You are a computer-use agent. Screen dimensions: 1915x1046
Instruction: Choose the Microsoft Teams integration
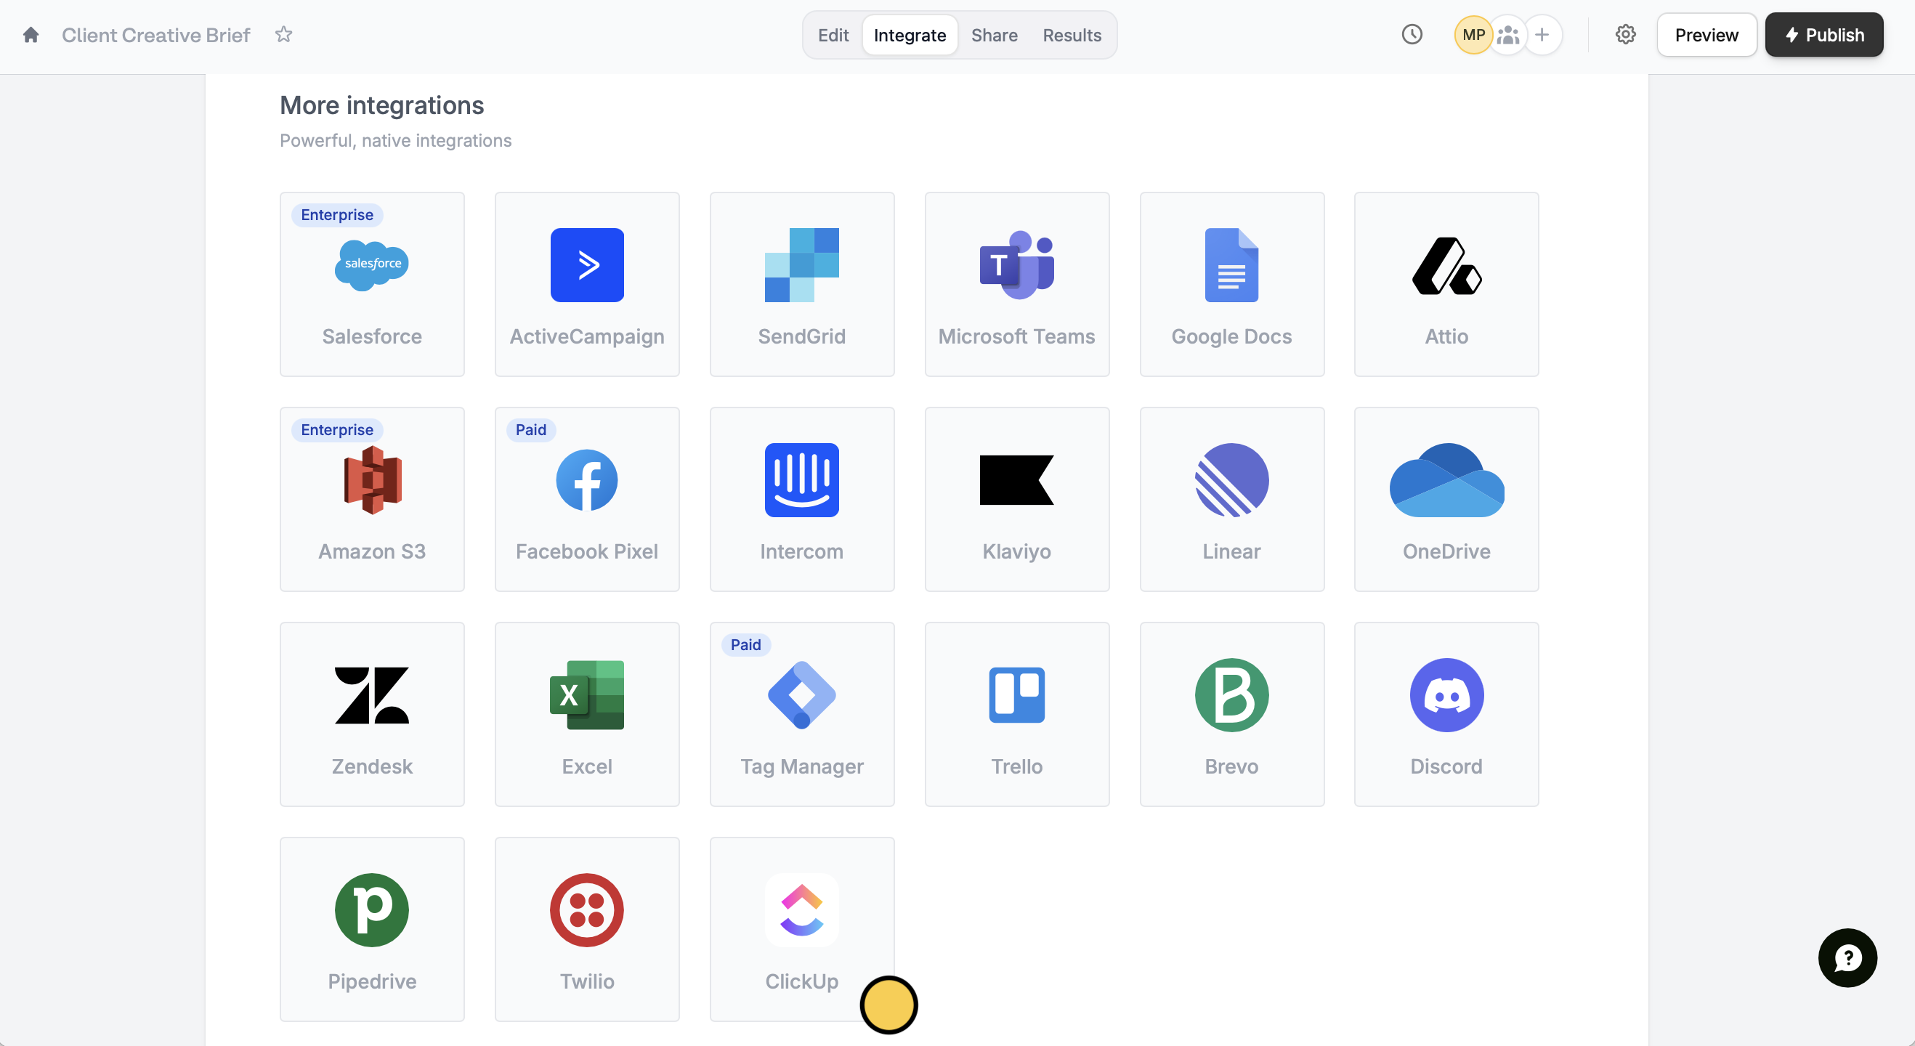pyautogui.click(x=1016, y=284)
